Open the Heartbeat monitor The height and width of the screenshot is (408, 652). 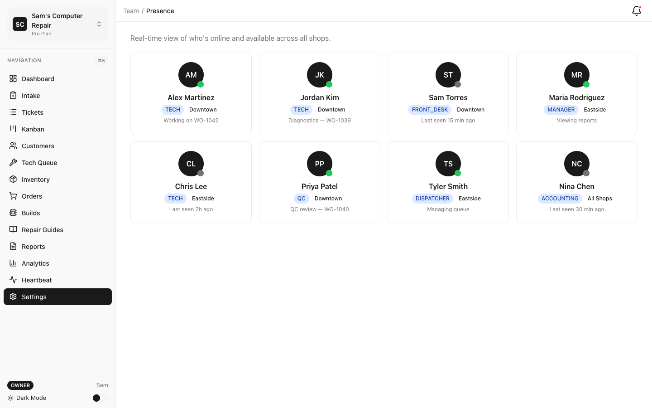pos(37,280)
